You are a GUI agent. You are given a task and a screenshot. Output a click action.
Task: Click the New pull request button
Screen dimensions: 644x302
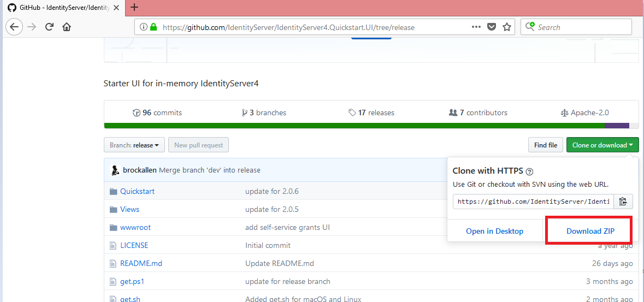(x=198, y=145)
